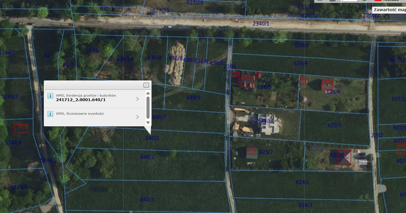Click the popup scrollbar down arrow
The height and width of the screenshot is (213, 406).
coord(148,123)
